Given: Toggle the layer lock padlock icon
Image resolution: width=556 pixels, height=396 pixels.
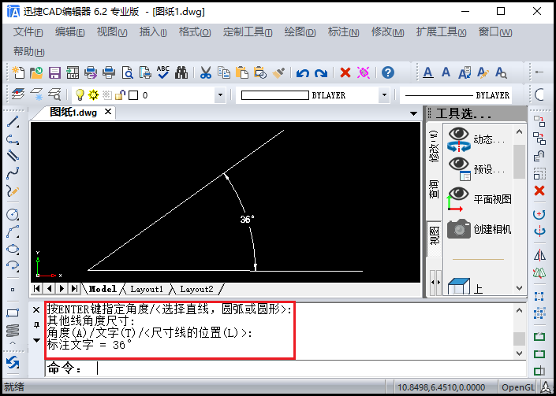Looking at the screenshot, I should [x=121, y=94].
